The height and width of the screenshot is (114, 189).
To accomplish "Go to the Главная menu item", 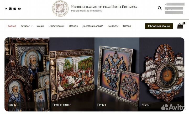I will pyautogui.click(x=11, y=26).
